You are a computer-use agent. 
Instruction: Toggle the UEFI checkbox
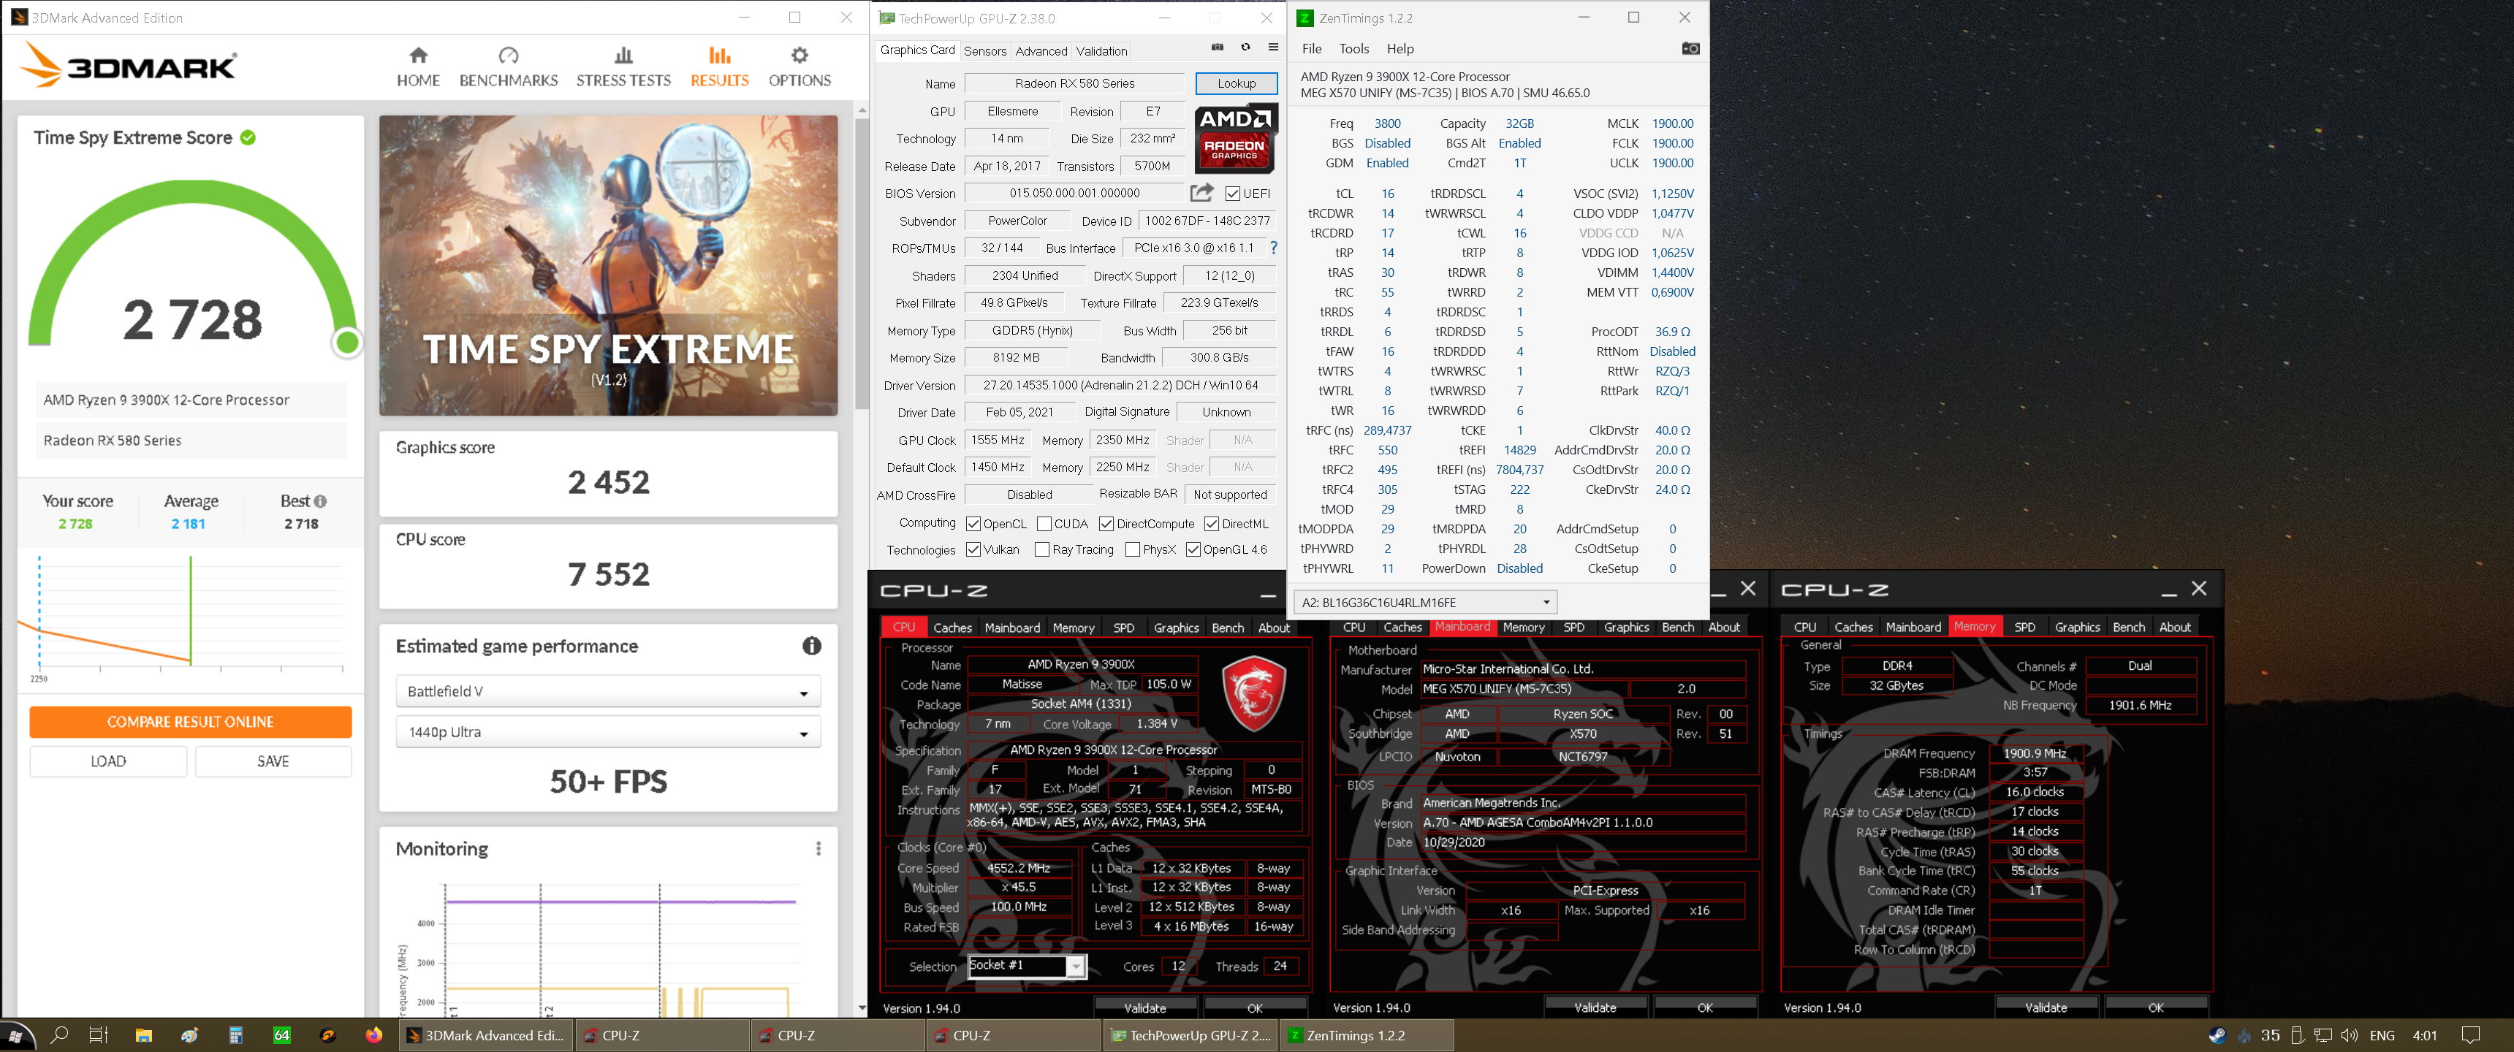point(1233,193)
